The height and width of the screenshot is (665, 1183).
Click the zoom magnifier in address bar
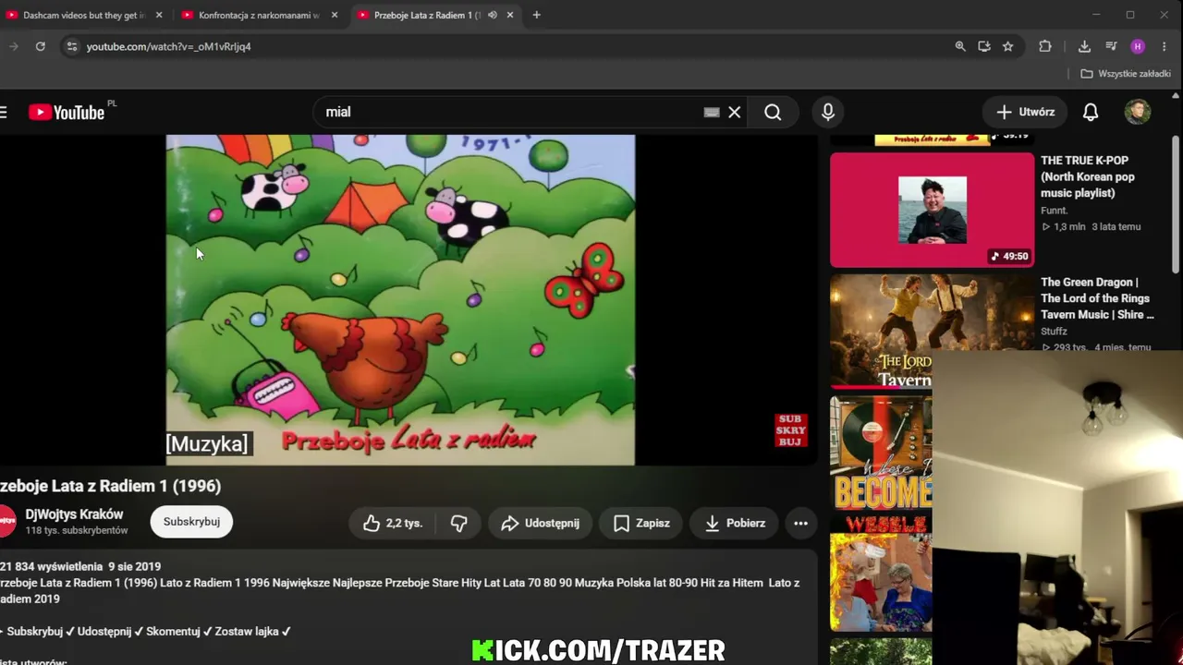point(960,46)
